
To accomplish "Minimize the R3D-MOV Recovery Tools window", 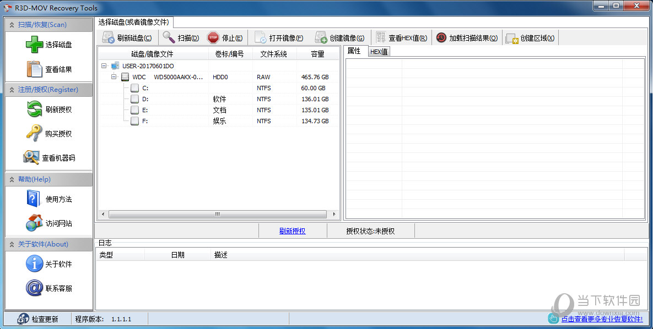I will click(x=600, y=6).
